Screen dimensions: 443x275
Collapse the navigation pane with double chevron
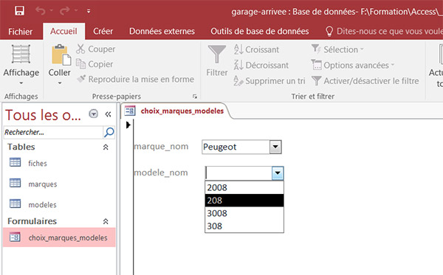pos(108,114)
